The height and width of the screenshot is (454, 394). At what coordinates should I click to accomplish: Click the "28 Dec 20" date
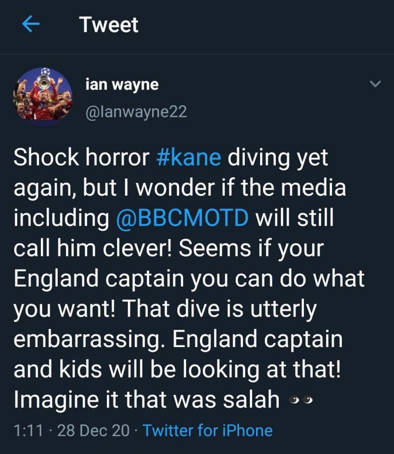[x=94, y=430]
